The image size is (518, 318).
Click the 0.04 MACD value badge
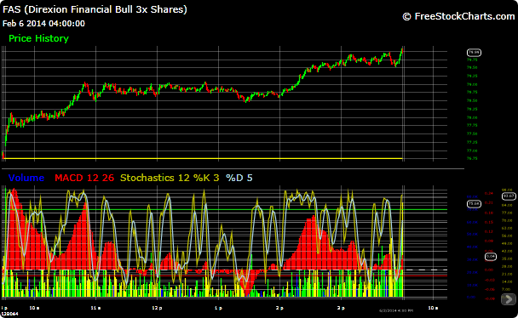click(491, 257)
